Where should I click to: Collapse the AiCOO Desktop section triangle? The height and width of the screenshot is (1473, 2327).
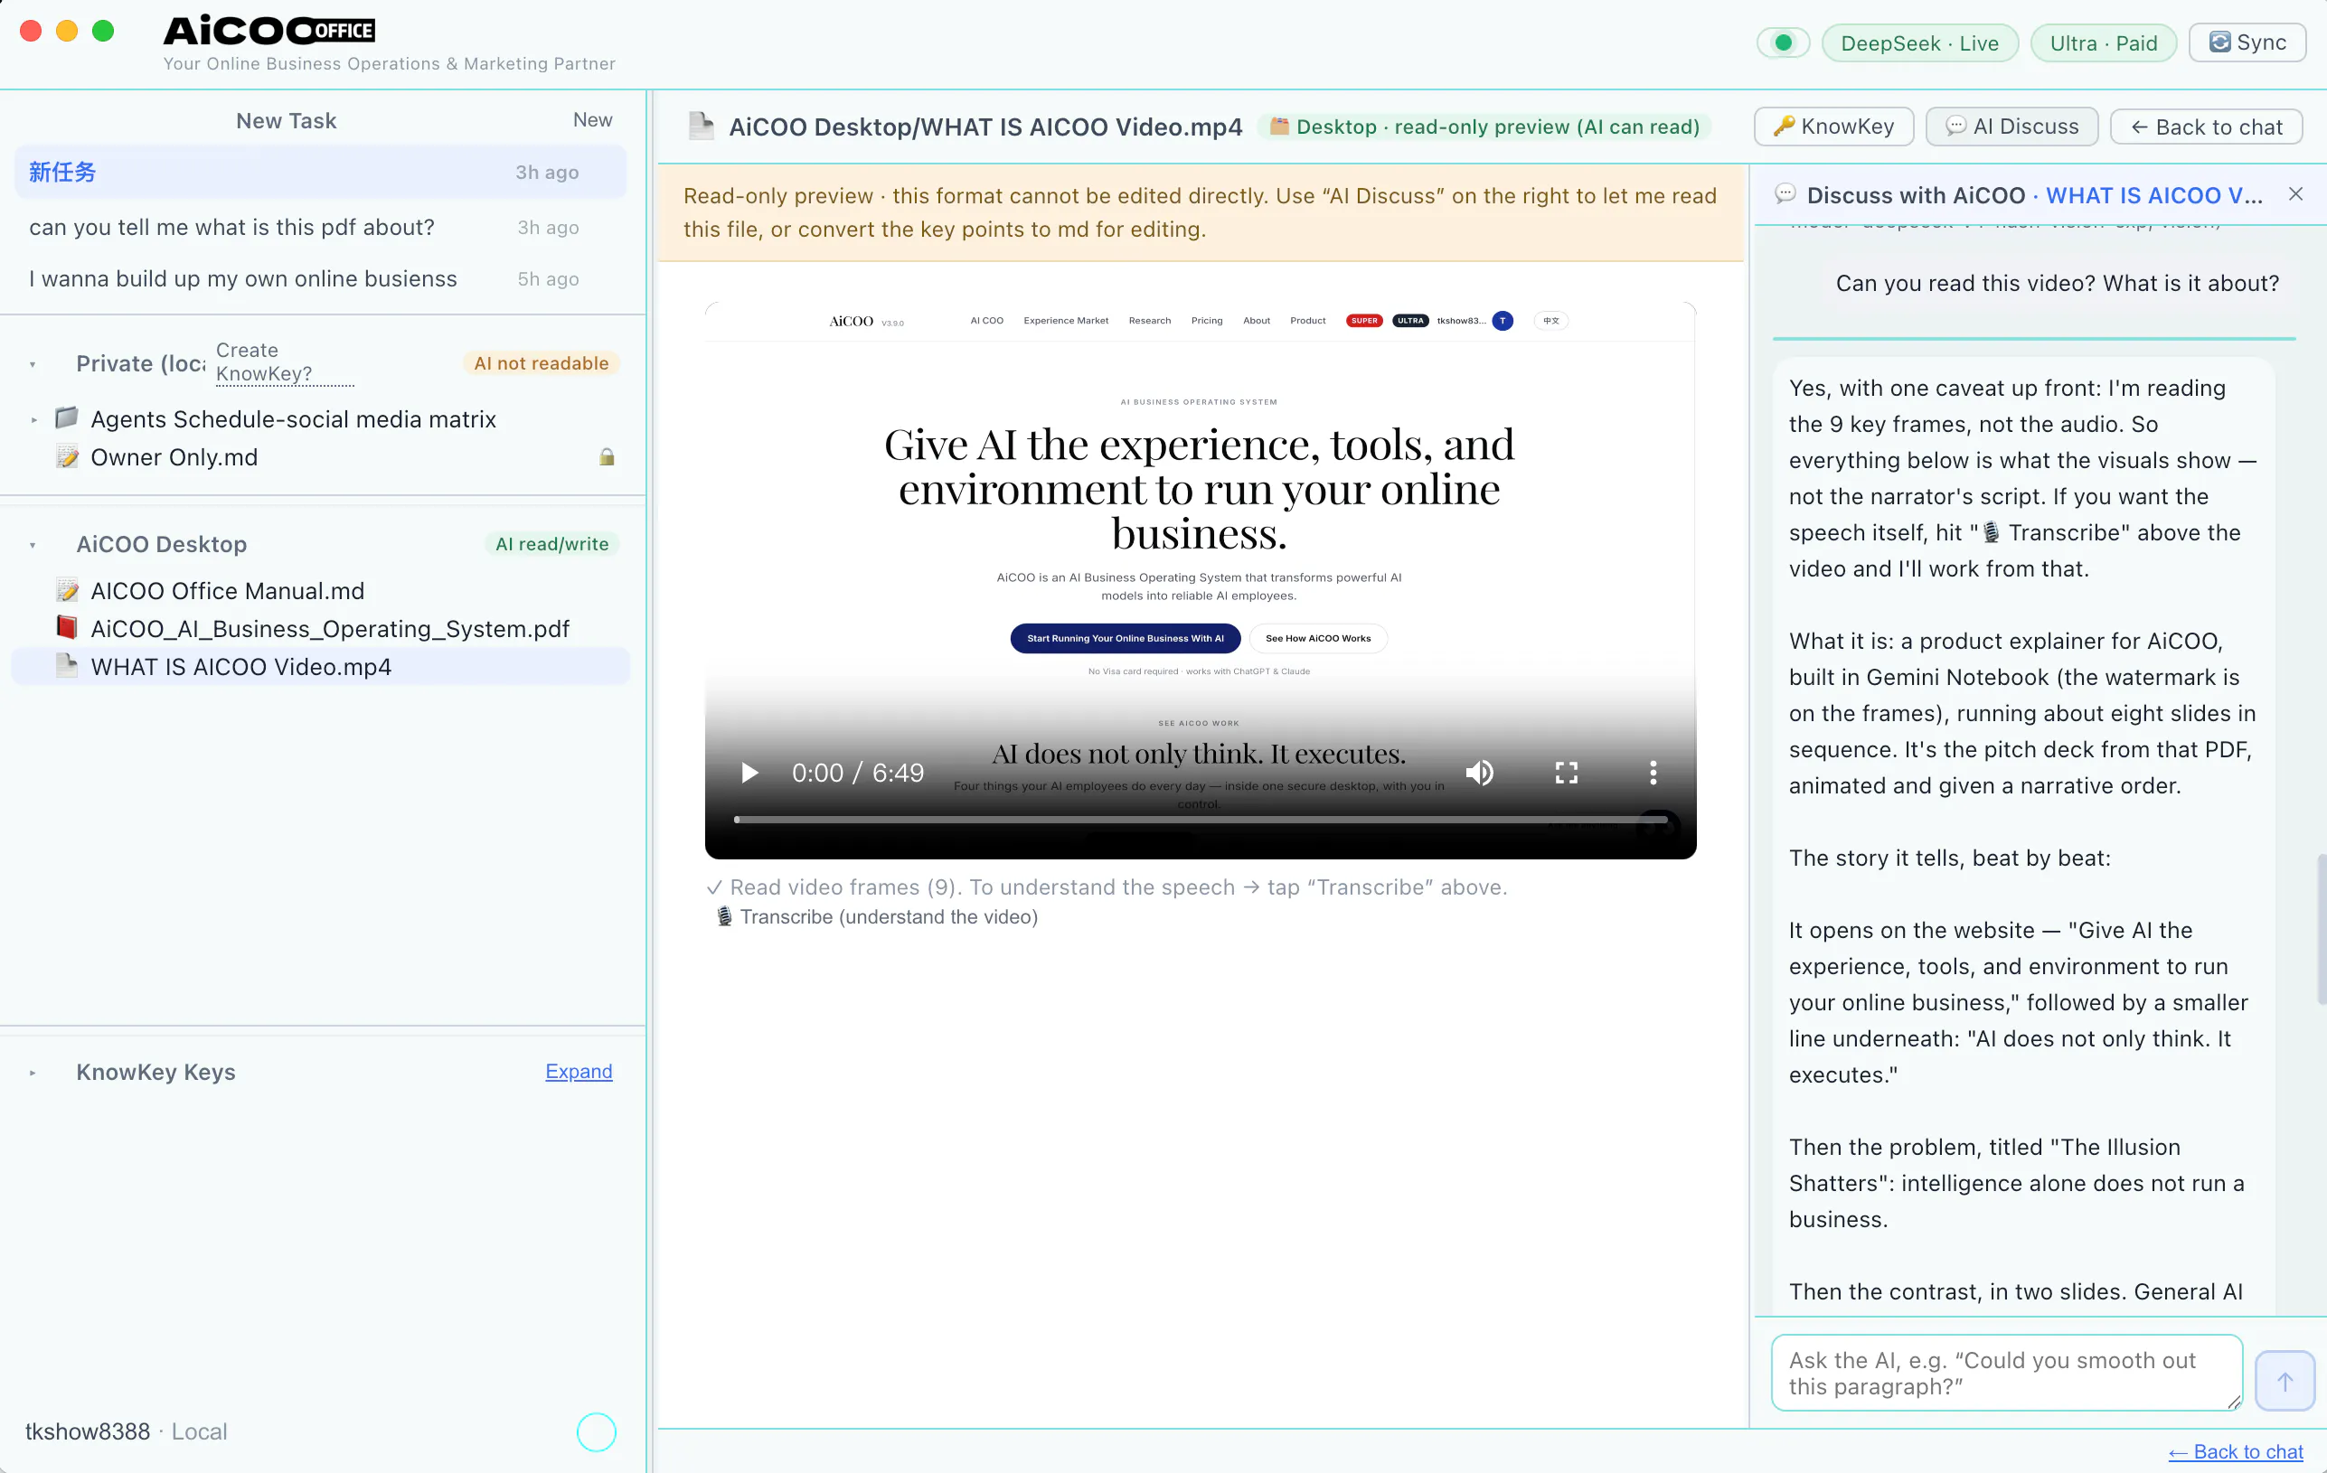pos(33,545)
